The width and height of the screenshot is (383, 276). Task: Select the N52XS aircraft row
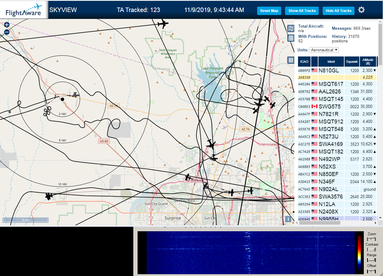(x=337, y=166)
